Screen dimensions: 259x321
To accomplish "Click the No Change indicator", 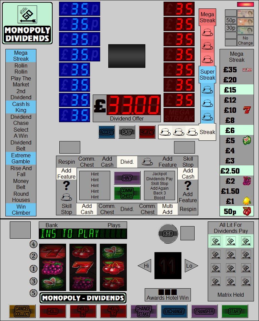I will coord(246,40).
